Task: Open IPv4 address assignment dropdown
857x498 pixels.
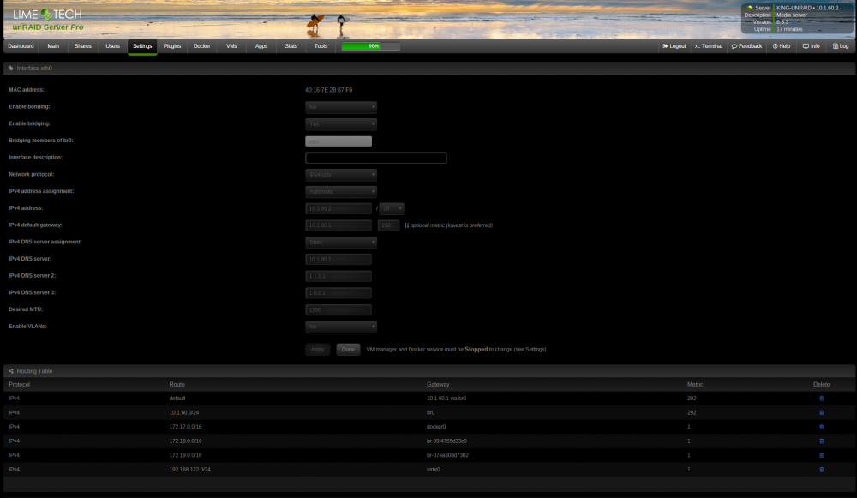Action: [341, 192]
